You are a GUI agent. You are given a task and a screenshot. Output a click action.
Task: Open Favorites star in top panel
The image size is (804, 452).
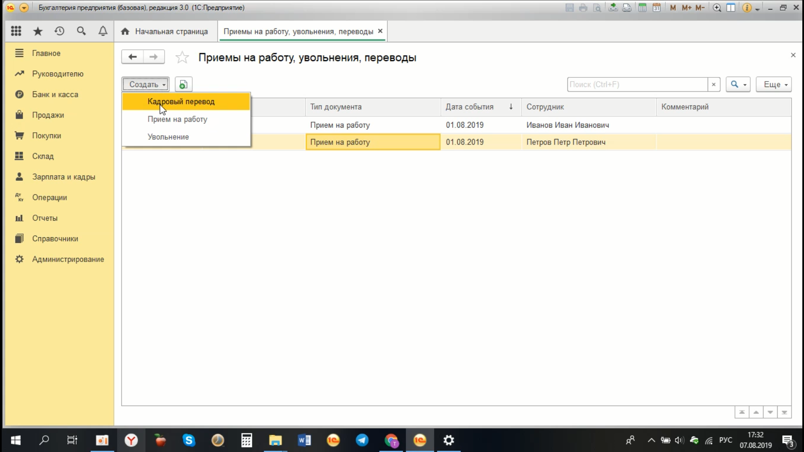pyautogui.click(x=38, y=31)
